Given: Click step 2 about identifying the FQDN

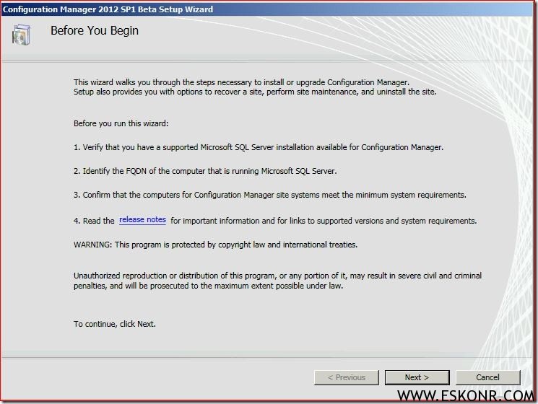Looking at the screenshot, I should (205, 171).
